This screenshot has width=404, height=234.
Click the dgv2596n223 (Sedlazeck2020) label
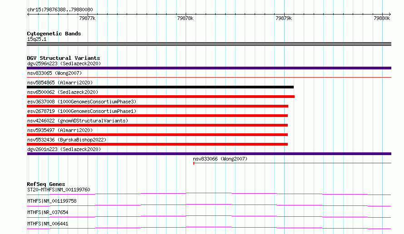click(64, 63)
